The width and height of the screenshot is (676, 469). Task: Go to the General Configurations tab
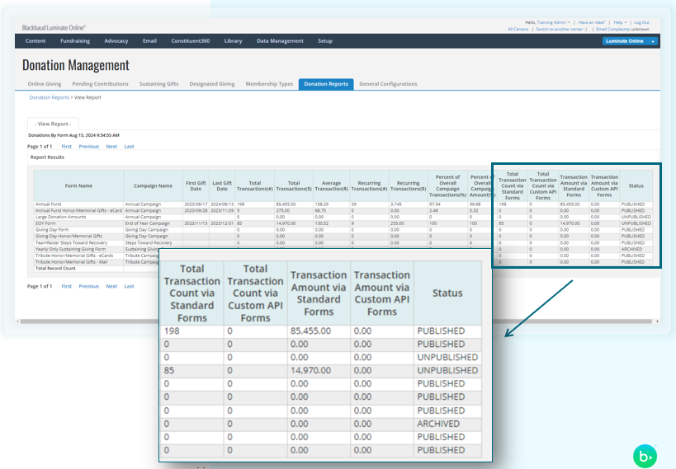(x=388, y=84)
